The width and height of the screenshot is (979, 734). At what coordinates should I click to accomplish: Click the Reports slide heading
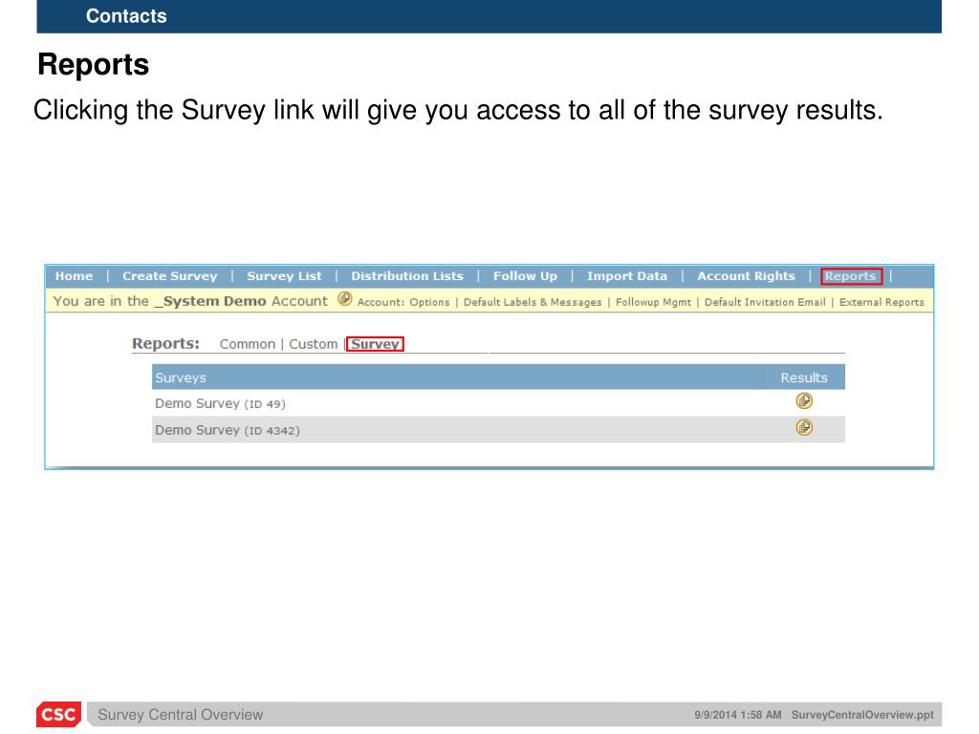pos(94,65)
